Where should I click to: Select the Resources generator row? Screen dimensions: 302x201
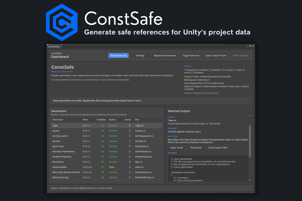tap(106, 162)
